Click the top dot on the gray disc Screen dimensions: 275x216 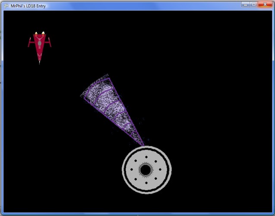pos(146,157)
